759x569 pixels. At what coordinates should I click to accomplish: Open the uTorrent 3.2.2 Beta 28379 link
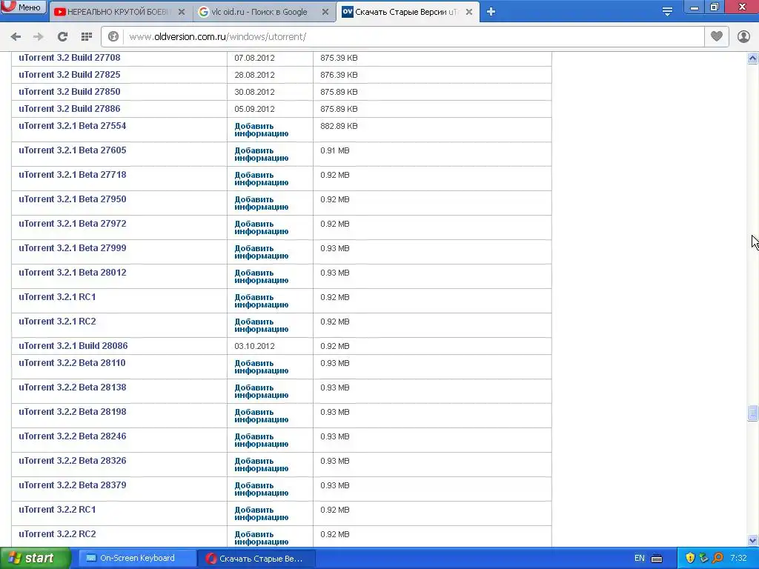[72, 485]
